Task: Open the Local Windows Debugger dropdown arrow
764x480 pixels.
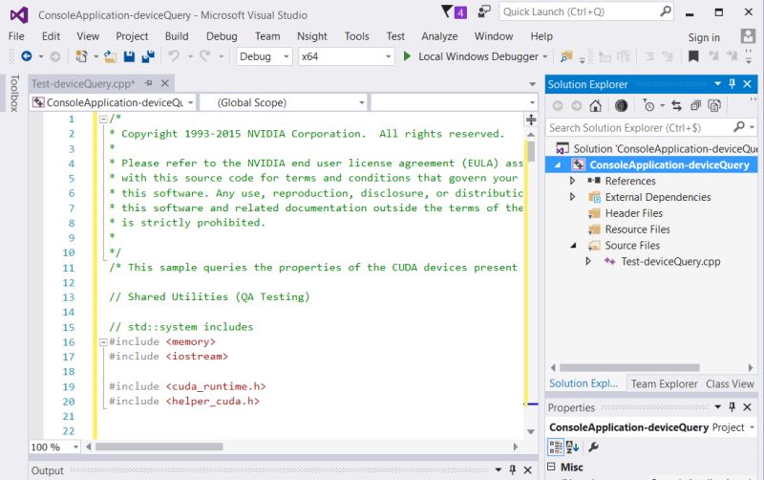Action: click(544, 56)
